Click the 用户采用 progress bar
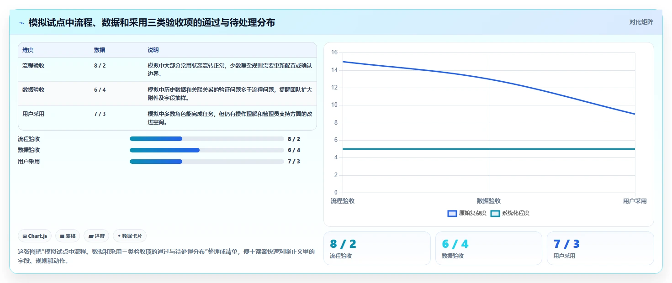This screenshot has width=672, height=283. click(207, 162)
